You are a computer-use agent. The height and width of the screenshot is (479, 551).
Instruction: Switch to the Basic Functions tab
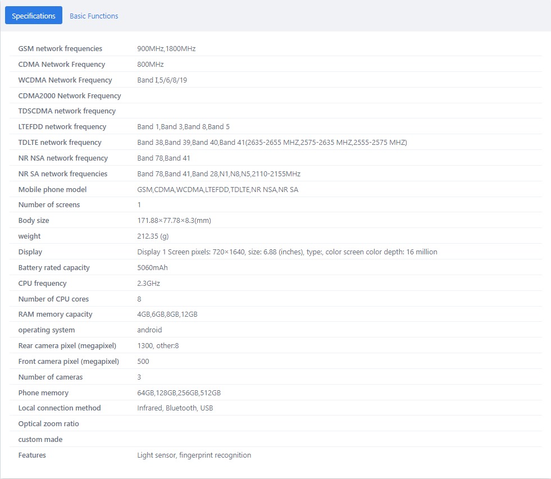pyautogui.click(x=94, y=16)
